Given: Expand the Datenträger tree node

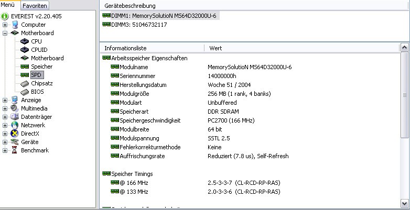Looking at the screenshot, I should 5,117.
